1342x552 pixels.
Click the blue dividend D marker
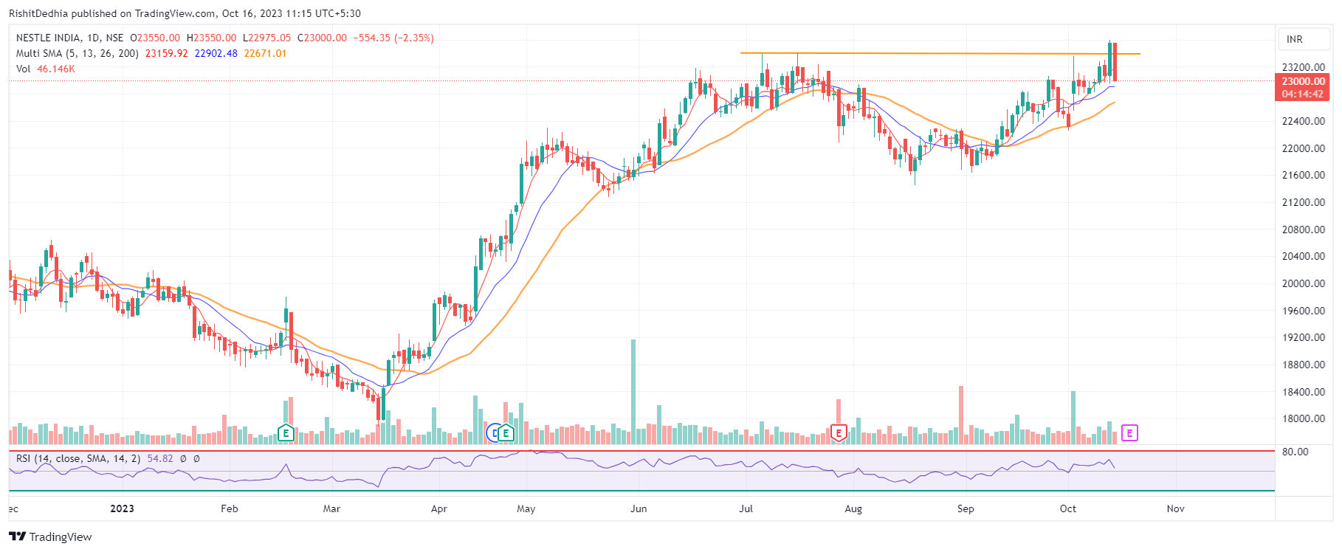click(494, 433)
